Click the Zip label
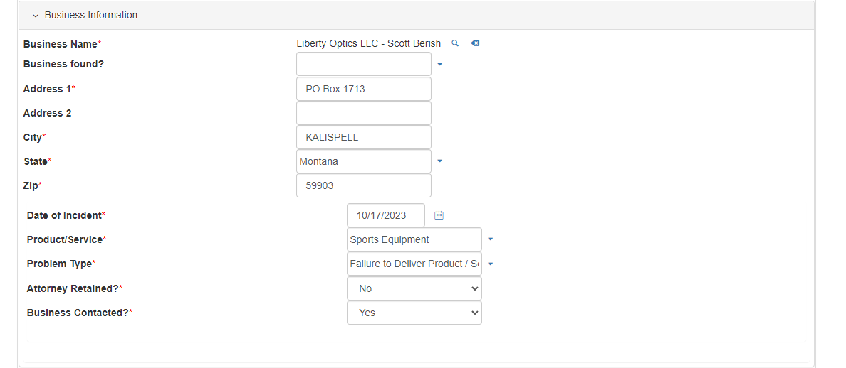846x368 pixels. tap(32, 185)
